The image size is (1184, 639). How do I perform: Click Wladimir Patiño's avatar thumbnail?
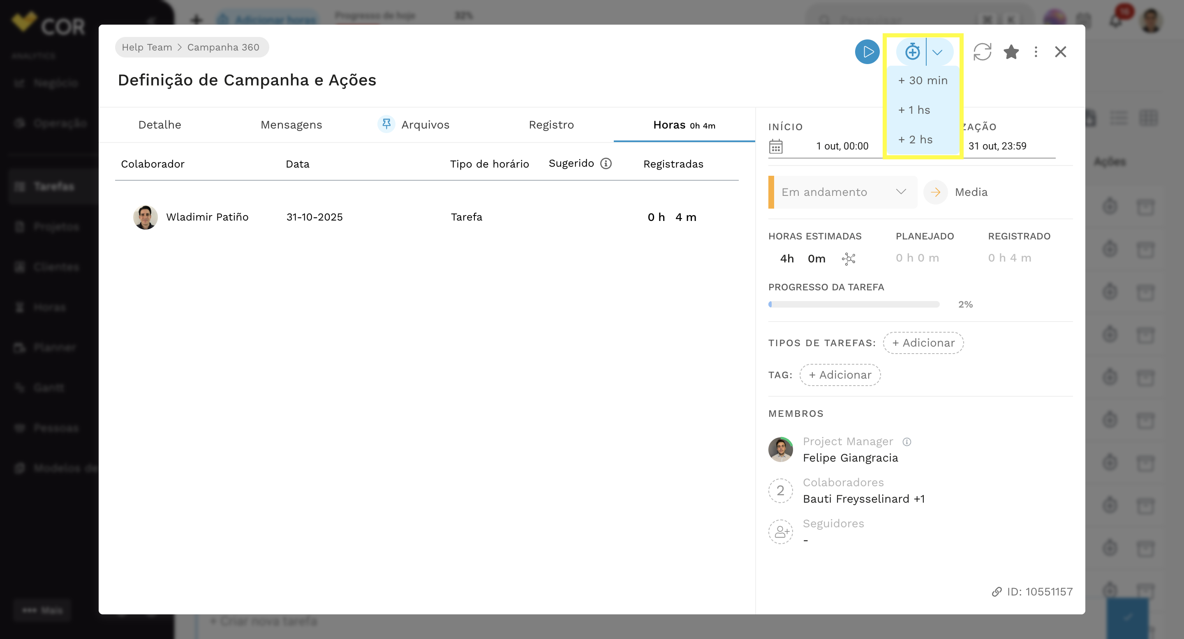[x=145, y=217]
